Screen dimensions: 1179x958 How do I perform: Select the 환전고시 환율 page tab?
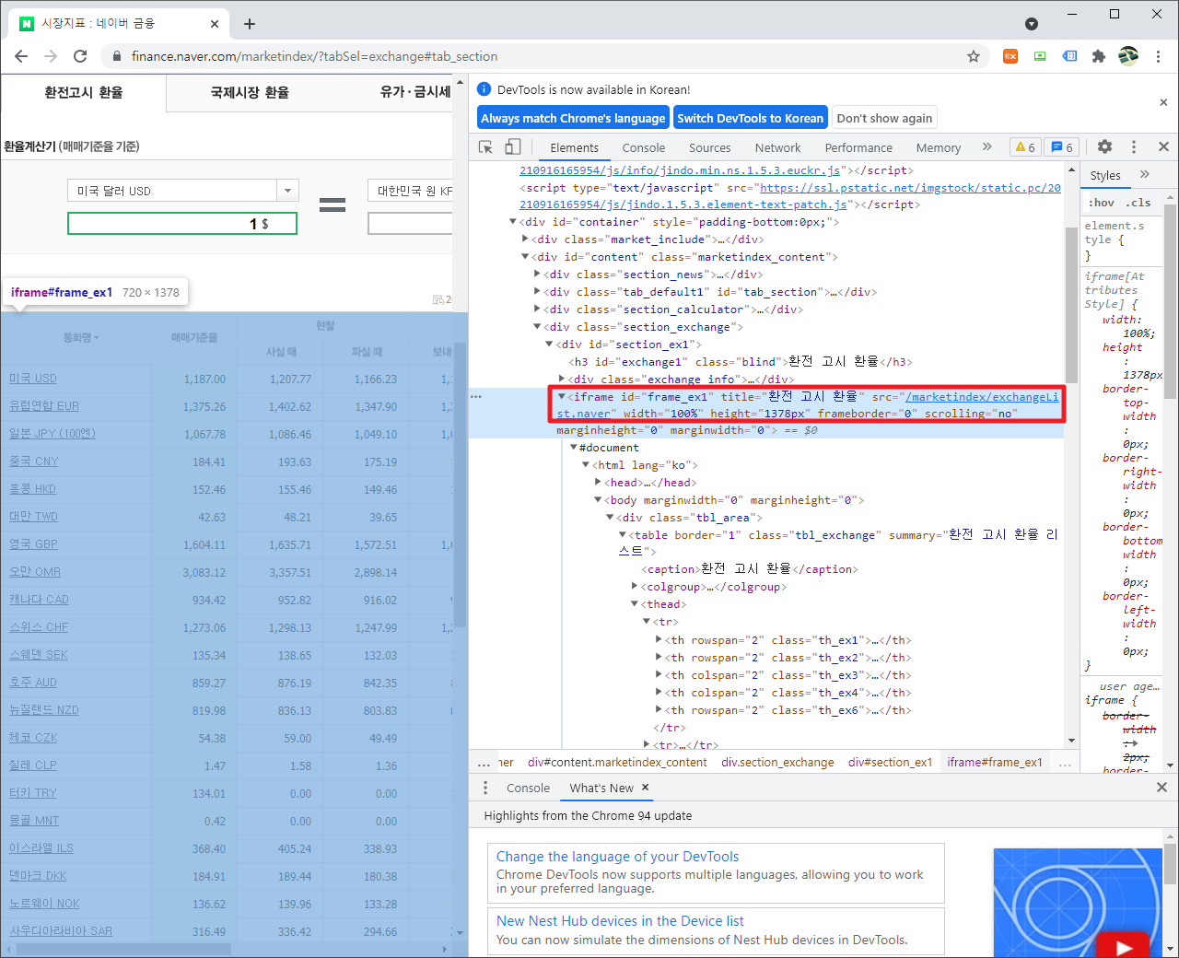tap(84, 92)
